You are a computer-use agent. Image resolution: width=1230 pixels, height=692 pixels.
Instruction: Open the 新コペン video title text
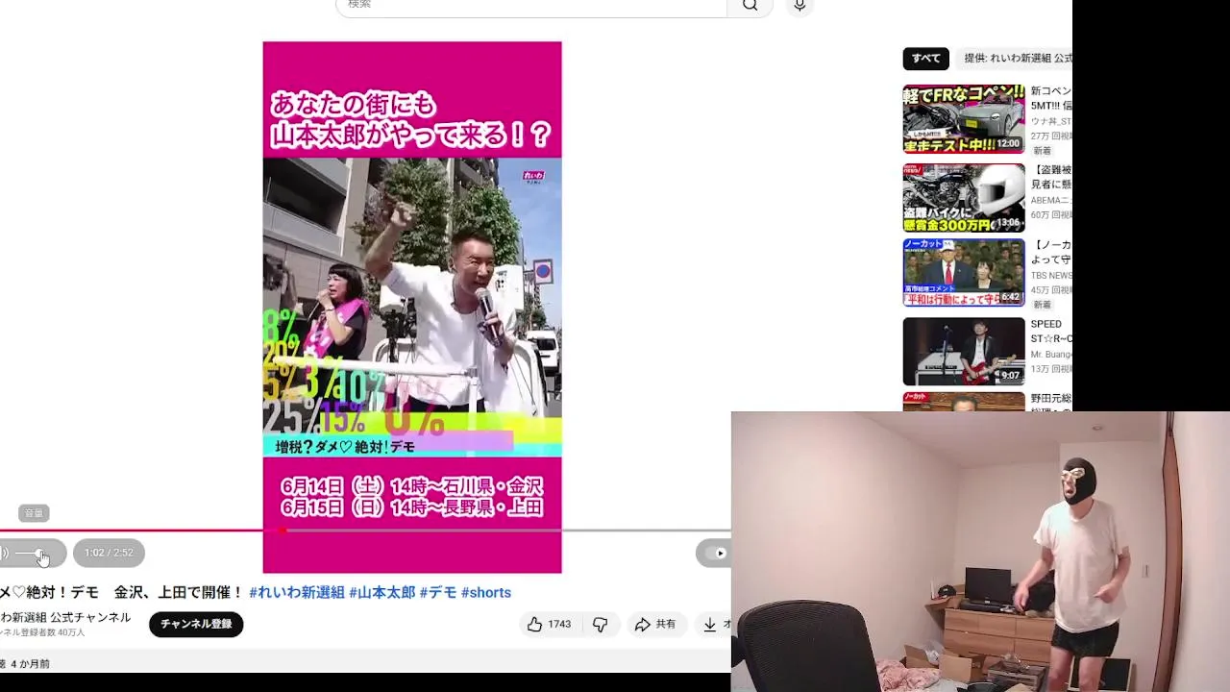point(1051,98)
